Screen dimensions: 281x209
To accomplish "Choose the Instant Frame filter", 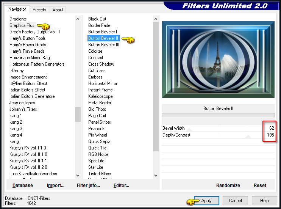I will (100, 90).
